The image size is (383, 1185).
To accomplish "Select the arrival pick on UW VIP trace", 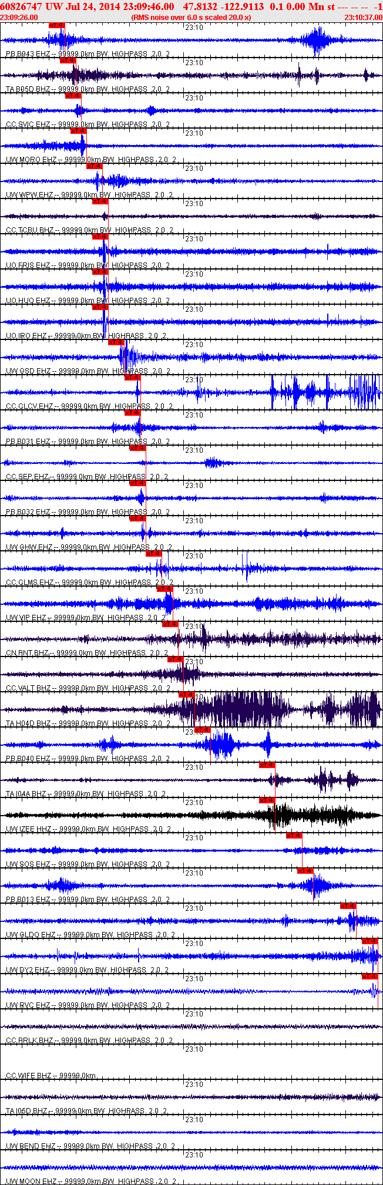I will point(165,589).
